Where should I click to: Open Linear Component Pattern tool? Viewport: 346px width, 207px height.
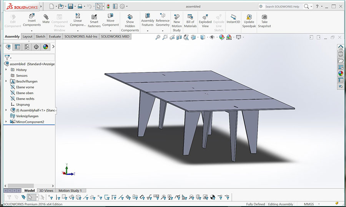coord(78,20)
